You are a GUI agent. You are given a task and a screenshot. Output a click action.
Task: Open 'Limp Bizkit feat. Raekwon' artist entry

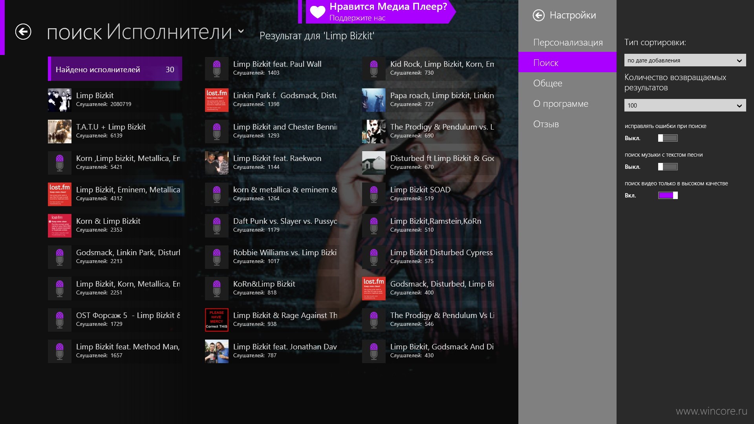click(x=272, y=163)
